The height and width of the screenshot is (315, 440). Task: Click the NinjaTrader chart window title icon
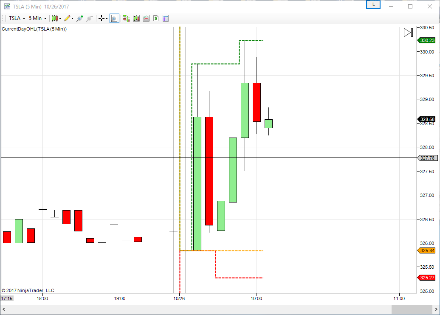coord(7,6)
